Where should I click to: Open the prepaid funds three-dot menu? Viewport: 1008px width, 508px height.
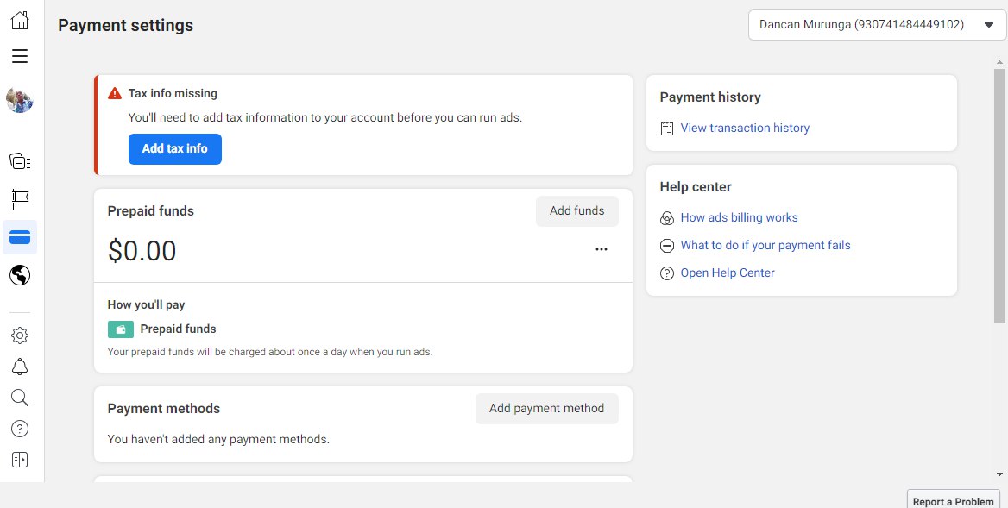point(602,250)
